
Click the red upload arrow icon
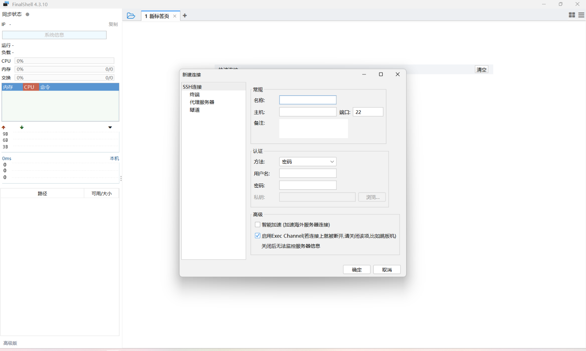[4, 128]
